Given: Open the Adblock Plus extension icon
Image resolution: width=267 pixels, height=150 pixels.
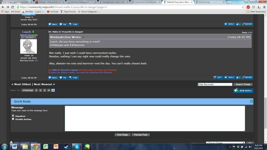Looking at the screenshot, I should (248, 7).
